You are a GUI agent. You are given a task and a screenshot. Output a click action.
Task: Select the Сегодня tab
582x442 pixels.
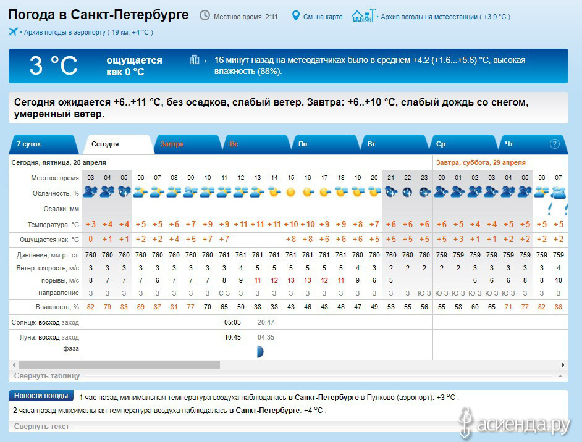118,144
